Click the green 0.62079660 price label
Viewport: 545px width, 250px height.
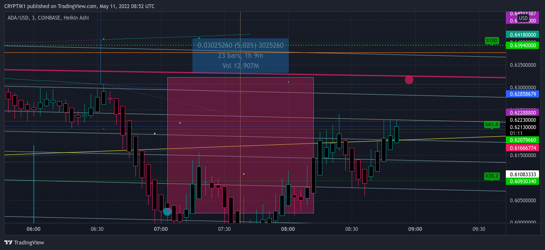coord(522,140)
